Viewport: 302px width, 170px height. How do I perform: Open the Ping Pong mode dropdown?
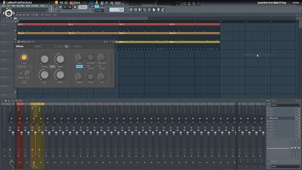pyautogui.click(x=24, y=67)
